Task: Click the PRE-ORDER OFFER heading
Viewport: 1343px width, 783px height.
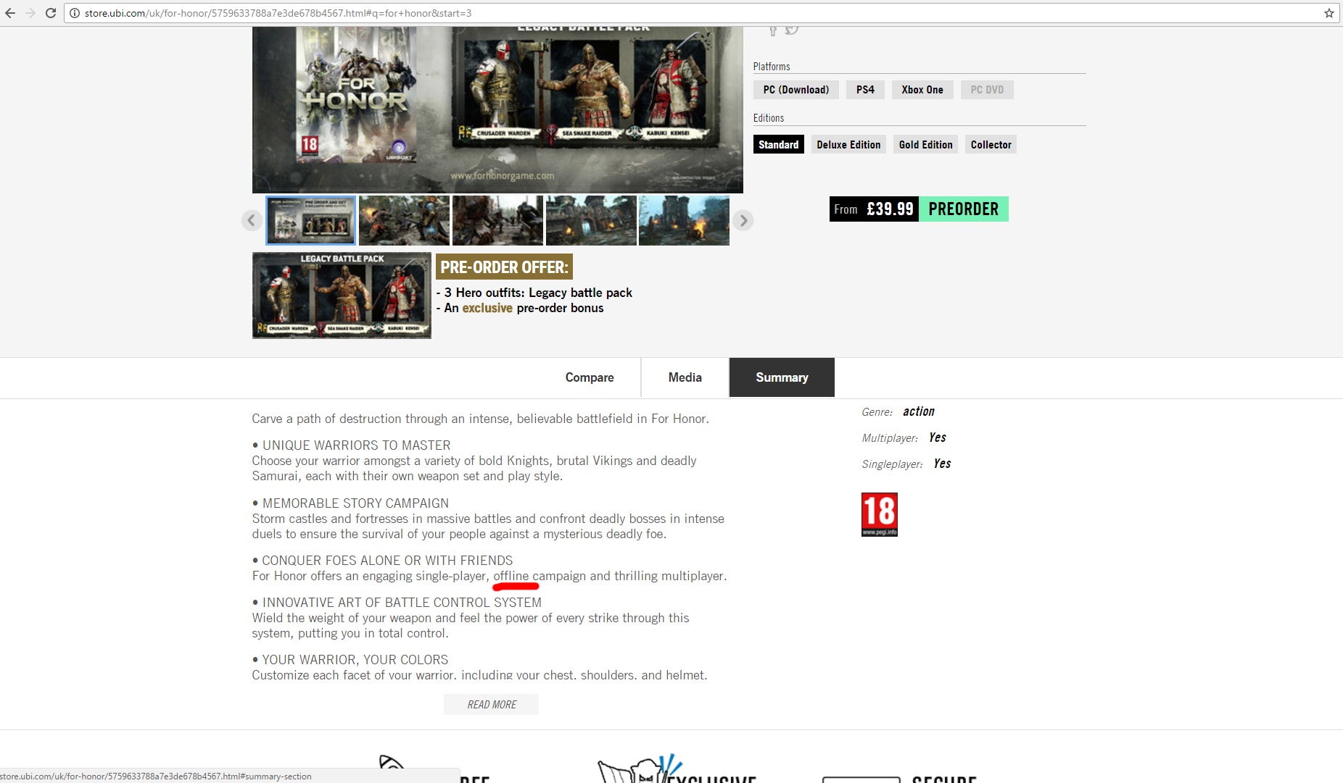Action: (x=504, y=267)
